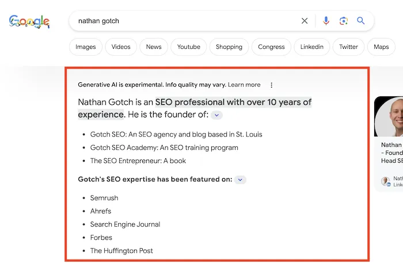Screen dimensions: 403x263
Task: Filter results by Youtube
Action: tap(189, 47)
